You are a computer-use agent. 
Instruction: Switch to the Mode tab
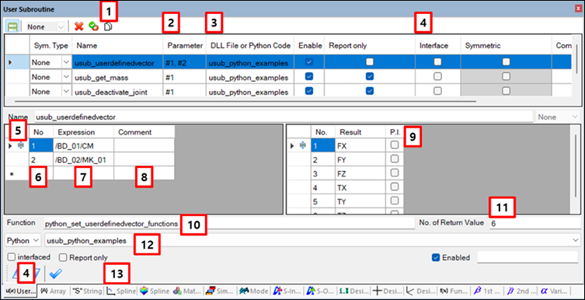[x=255, y=291]
